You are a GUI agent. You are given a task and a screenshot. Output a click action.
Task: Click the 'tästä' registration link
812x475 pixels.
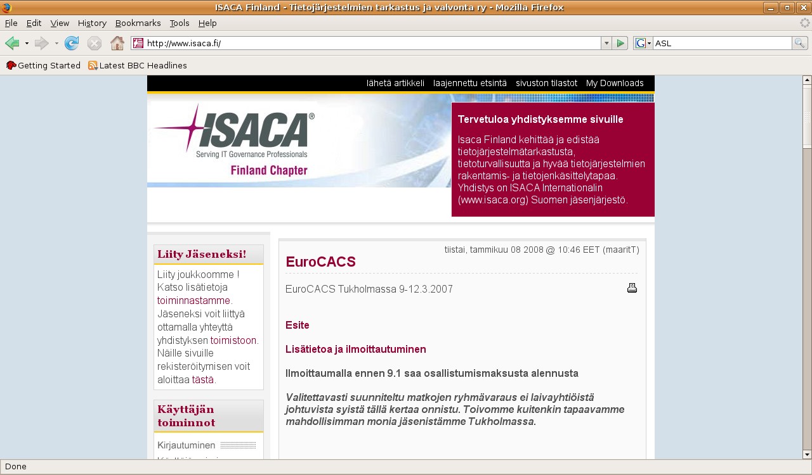point(203,380)
